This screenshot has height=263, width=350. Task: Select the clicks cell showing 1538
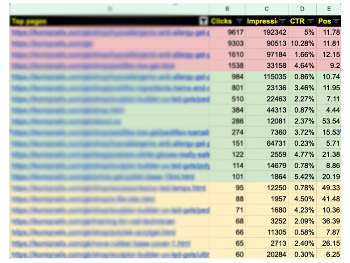pyautogui.click(x=227, y=66)
